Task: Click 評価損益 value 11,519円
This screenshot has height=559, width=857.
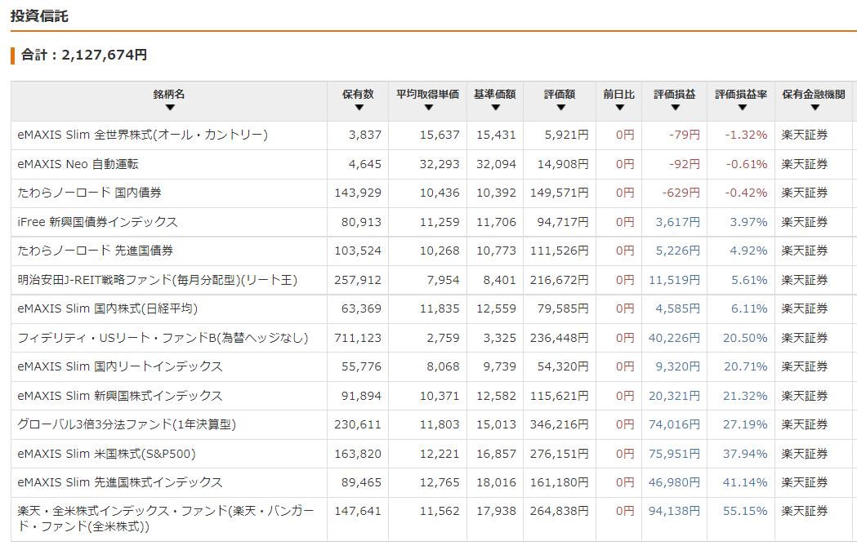Action: point(675,280)
